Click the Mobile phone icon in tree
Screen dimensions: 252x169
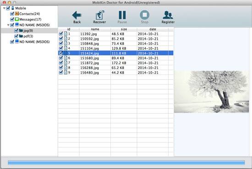(13, 8)
